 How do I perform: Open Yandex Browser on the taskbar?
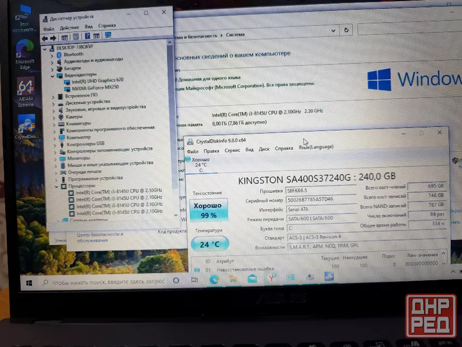[272, 278]
